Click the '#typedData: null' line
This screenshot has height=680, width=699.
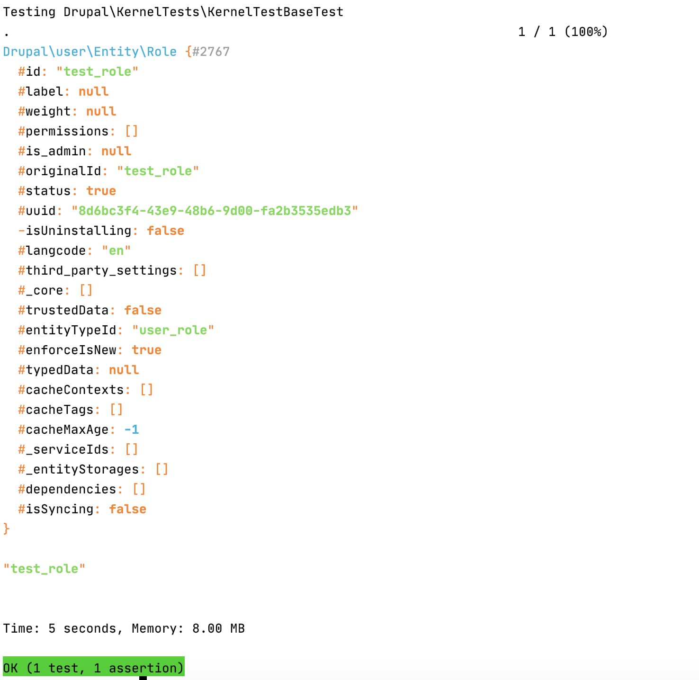[79, 370]
